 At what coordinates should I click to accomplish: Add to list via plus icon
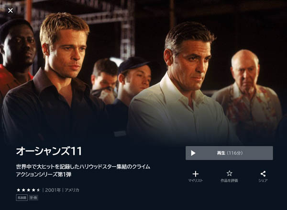point(196,174)
